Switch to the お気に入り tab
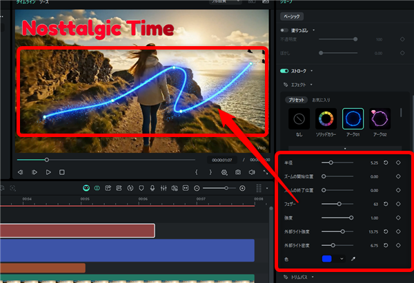The width and height of the screenshot is (414, 283). click(x=322, y=100)
